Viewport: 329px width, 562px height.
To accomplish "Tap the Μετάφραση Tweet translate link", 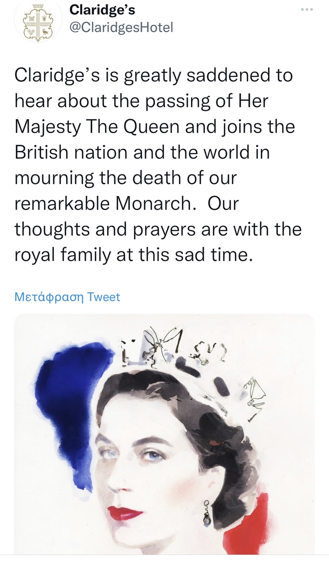I will coord(67,297).
